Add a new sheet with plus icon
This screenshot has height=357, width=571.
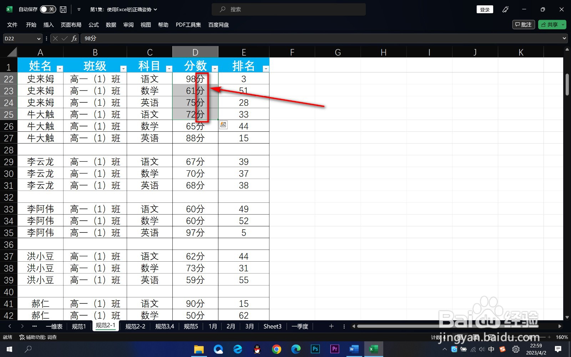pos(331,326)
